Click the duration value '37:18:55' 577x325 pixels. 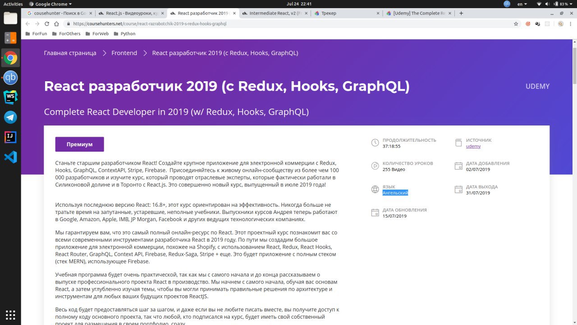coord(392,146)
